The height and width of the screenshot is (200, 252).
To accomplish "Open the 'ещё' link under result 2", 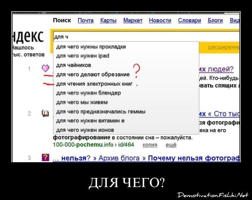I will [171, 145].
